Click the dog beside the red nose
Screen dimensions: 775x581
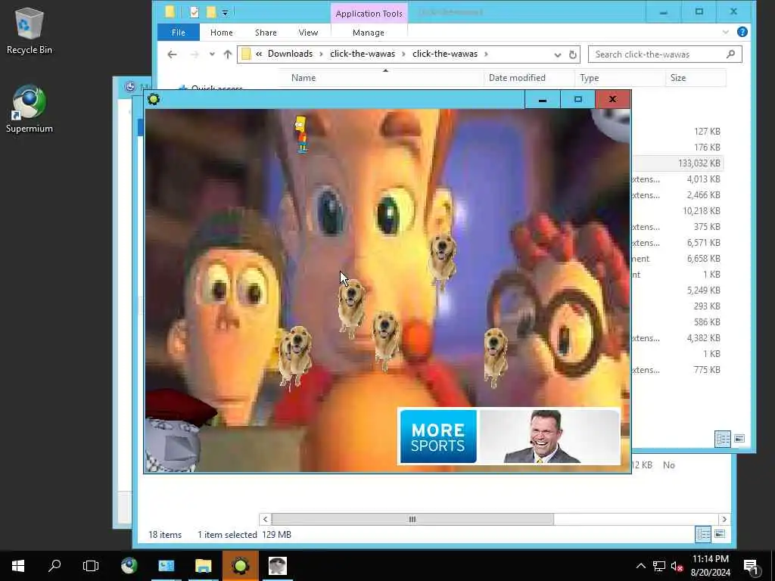tap(385, 340)
